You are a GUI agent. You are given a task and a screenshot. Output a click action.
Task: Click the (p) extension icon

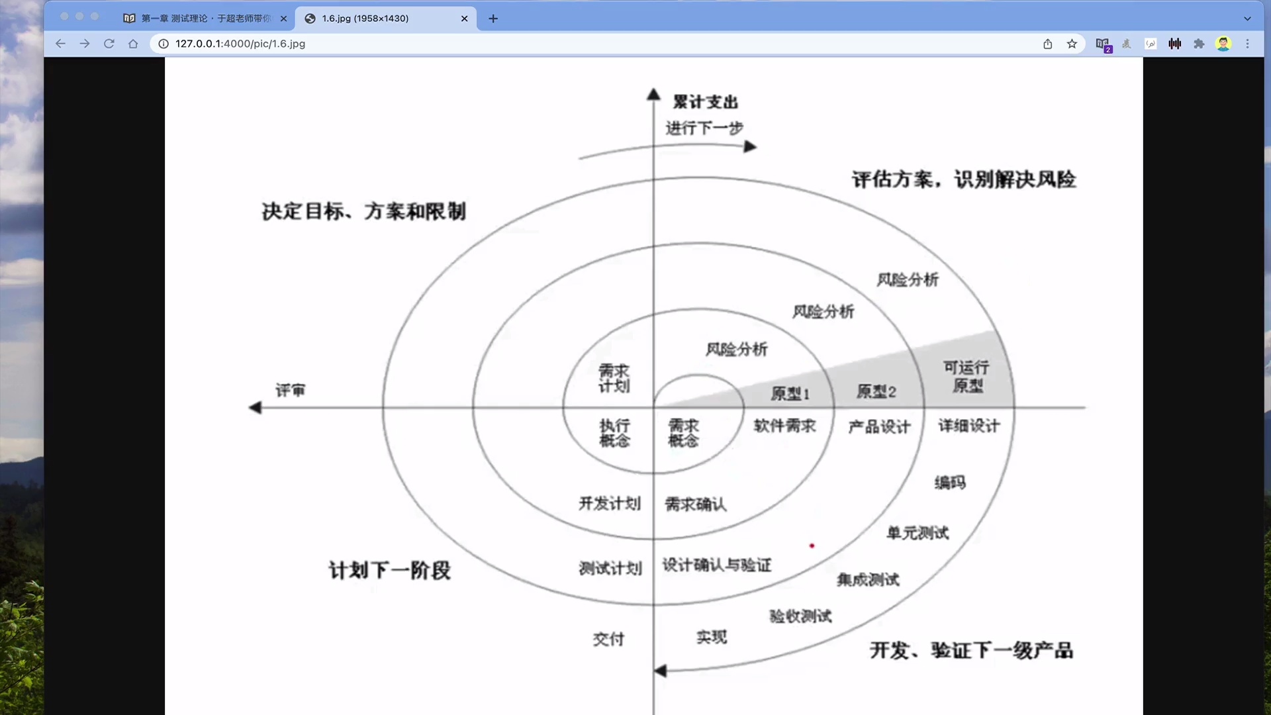1151,44
